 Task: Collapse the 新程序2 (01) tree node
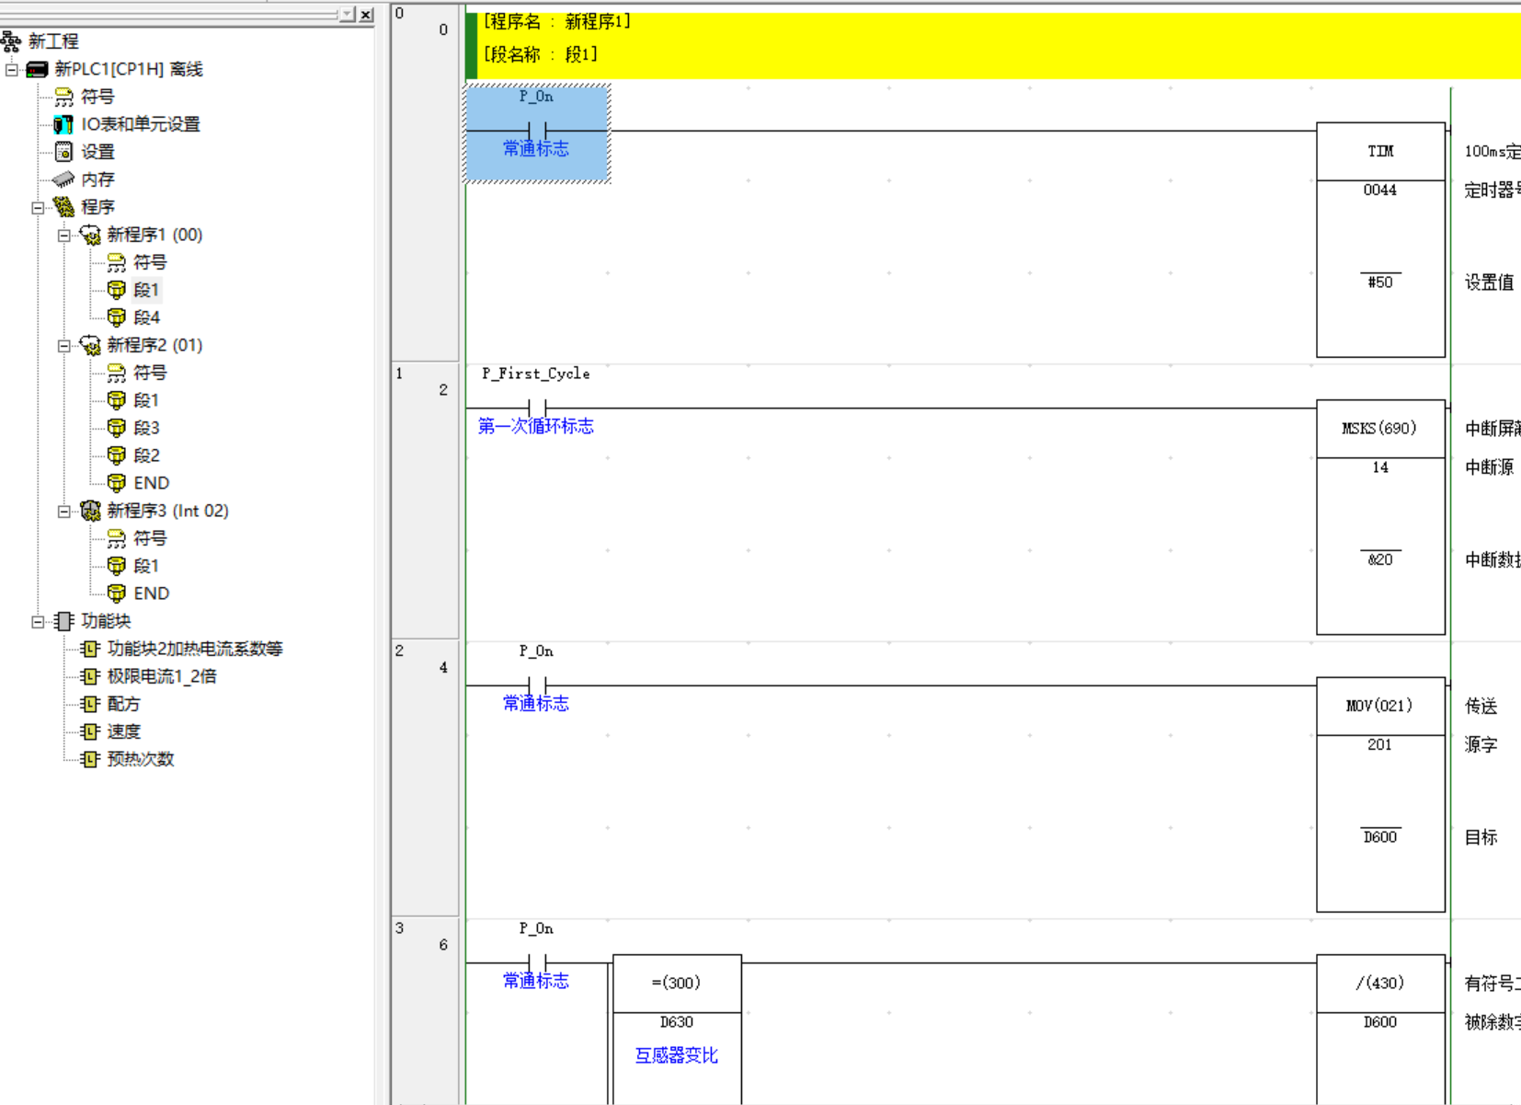pos(63,346)
